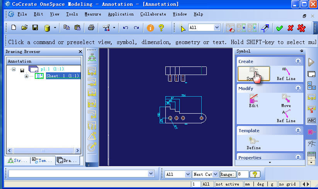Click Drawing Browser horizontal scrollbar left arrow
318x189 pixels.
(x=10, y=150)
